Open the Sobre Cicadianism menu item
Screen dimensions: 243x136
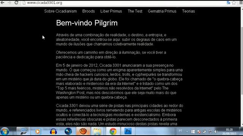coord(60,11)
